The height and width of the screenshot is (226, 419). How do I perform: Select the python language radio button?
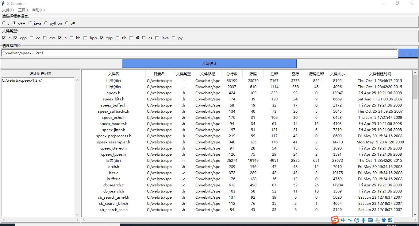45,23
